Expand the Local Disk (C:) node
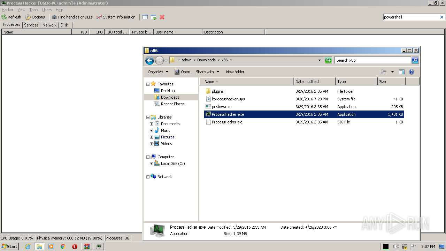 click(151, 163)
